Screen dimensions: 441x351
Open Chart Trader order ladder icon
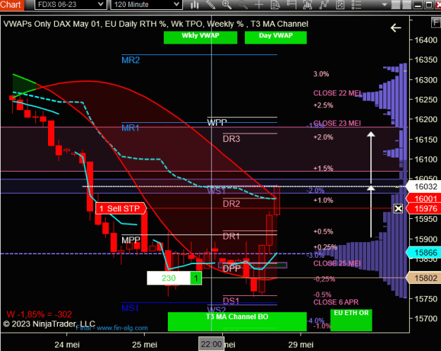tap(291, 4)
